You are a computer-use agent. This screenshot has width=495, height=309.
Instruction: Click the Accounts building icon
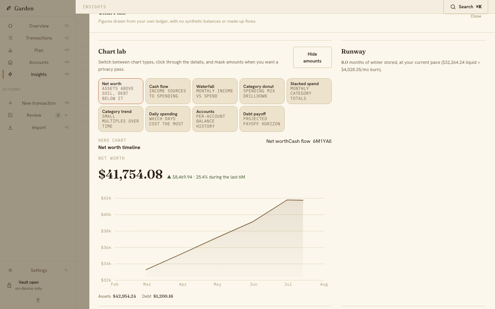click(10, 62)
